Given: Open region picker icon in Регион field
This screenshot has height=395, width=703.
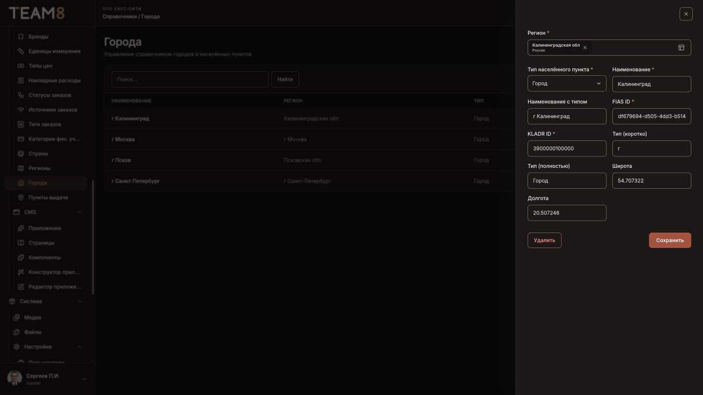Looking at the screenshot, I should pyautogui.click(x=682, y=48).
